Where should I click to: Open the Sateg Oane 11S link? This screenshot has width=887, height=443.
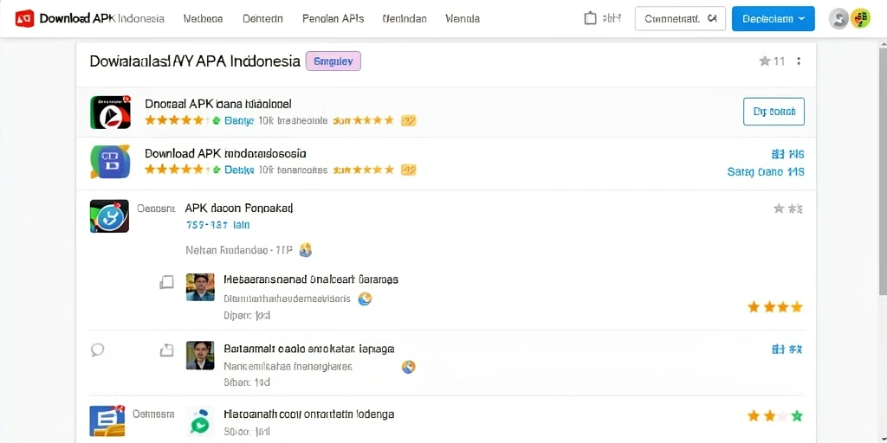coord(766,172)
